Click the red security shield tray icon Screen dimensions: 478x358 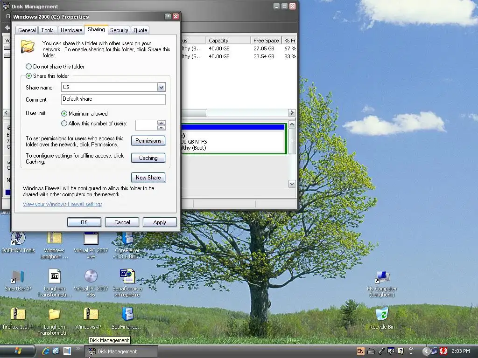click(x=443, y=351)
